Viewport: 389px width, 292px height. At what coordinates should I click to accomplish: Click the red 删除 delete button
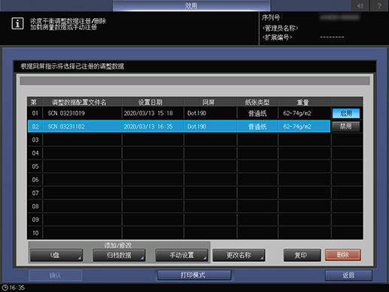click(x=343, y=255)
